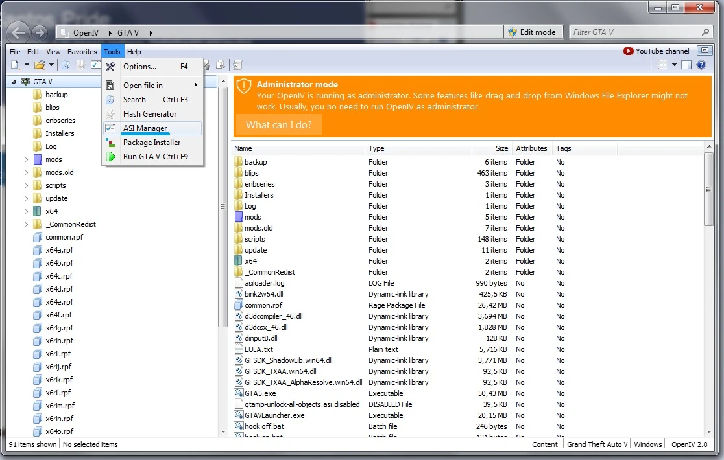724x460 pixels.
Task: Click Grand Theft Auto V in the status bar
Action: (x=596, y=444)
